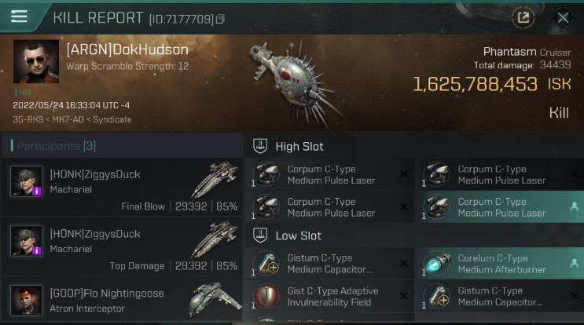The image size is (584, 325).
Task: Click the person icon on the Corelum Afterburner
Action: pyautogui.click(x=574, y=263)
